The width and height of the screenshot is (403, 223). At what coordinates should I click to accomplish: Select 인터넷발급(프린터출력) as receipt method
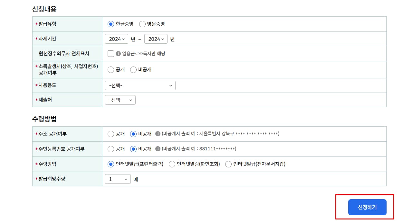(110, 164)
